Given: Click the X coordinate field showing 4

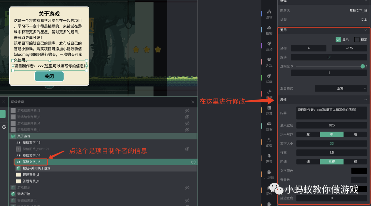Looking at the screenshot, I should [308, 48].
